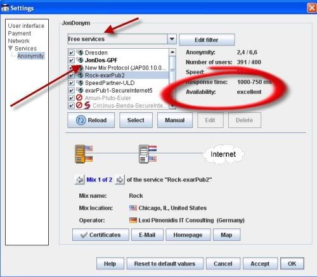Screen dimensions: 317x277
Task: Select Payment in the settings tree
Action: click(x=19, y=34)
